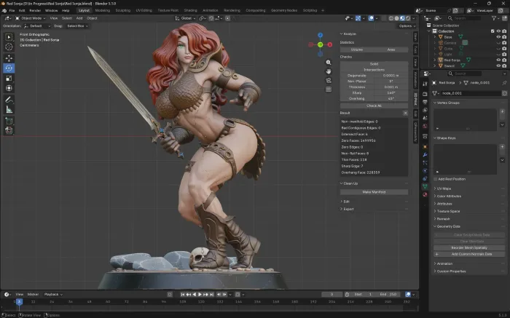Select the Annotate tool
Image resolution: width=510 pixels, height=318 pixels.
click(9, 100)
